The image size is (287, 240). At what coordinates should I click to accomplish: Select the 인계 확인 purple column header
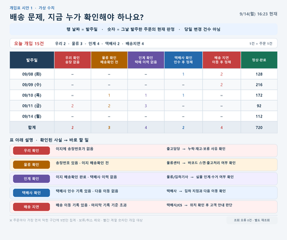point(146,60)
